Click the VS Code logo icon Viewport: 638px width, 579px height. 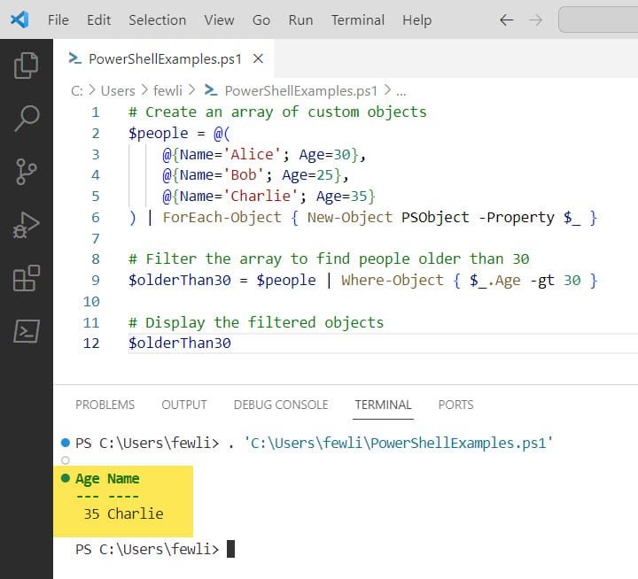(19, 19)
